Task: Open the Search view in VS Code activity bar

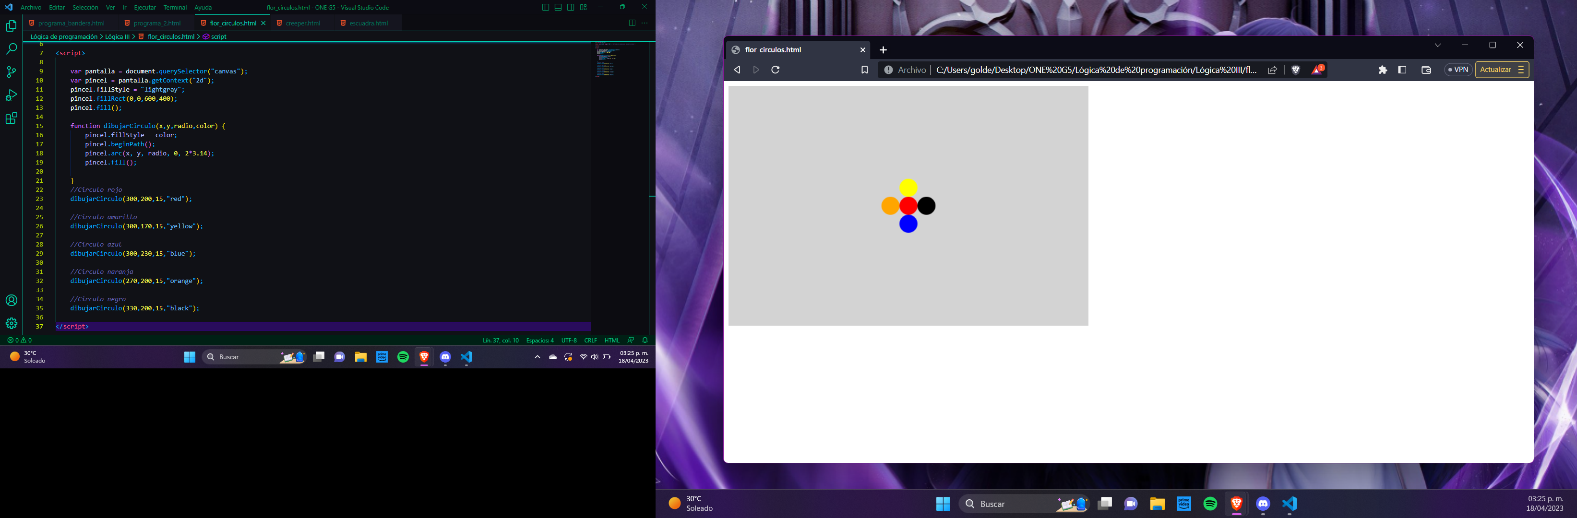Action: tap(11, 49)
